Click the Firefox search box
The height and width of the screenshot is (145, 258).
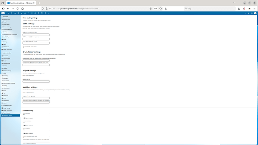pos(210,9)
